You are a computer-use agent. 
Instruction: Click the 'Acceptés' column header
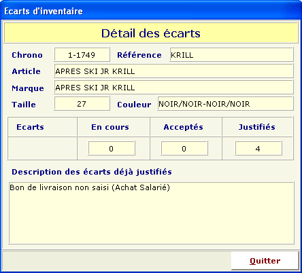183,127
